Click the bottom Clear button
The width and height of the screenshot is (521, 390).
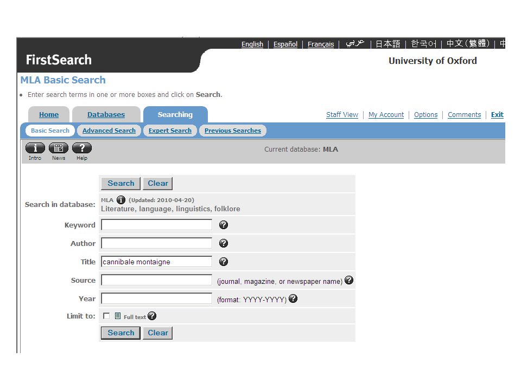click(158, 333)
